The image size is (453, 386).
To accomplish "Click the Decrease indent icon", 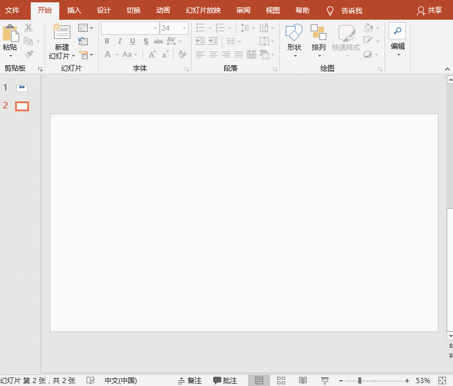I will [x=200, y=41].
